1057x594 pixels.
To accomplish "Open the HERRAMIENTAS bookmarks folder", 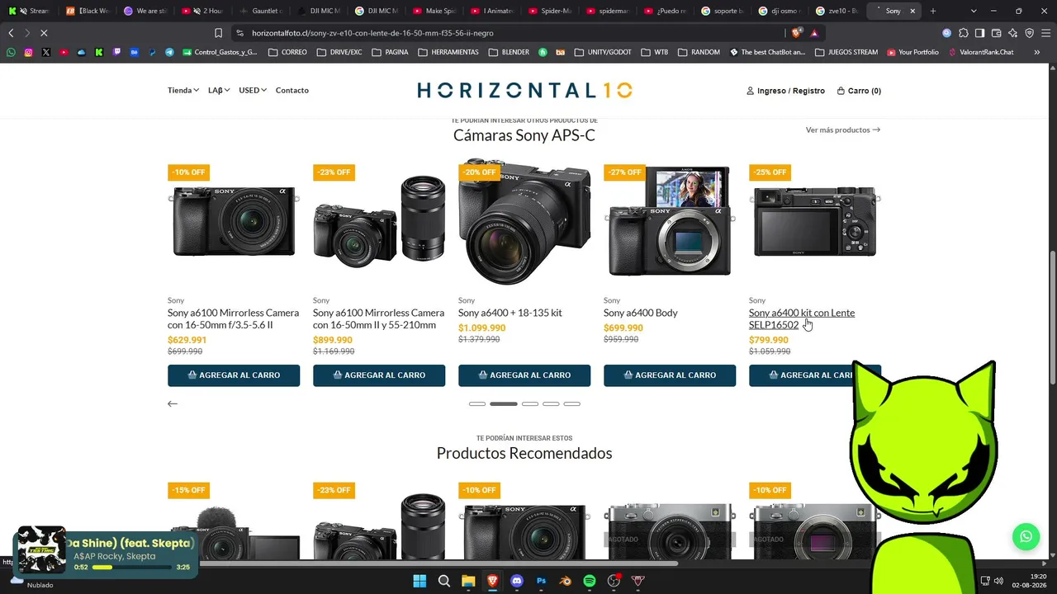I will pyautogui.click(x=448, y=52).
